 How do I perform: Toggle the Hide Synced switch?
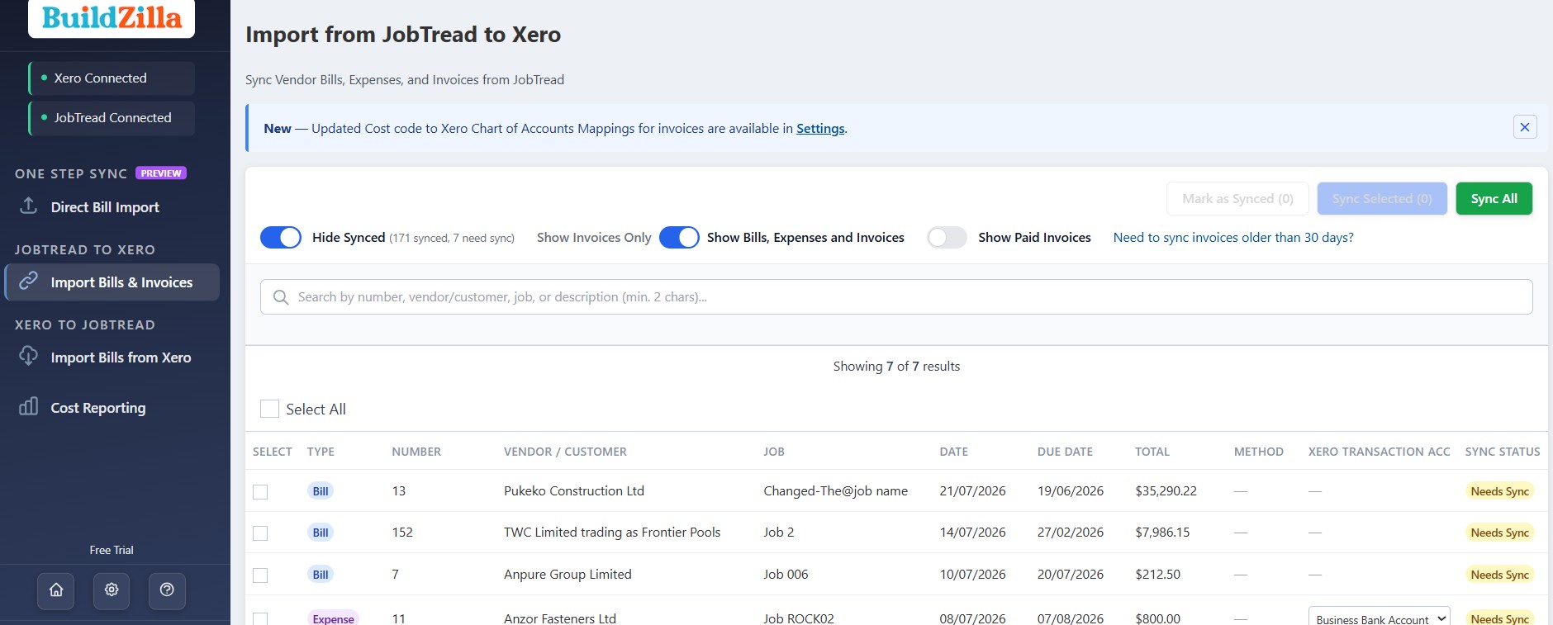(x=281, y=238)
